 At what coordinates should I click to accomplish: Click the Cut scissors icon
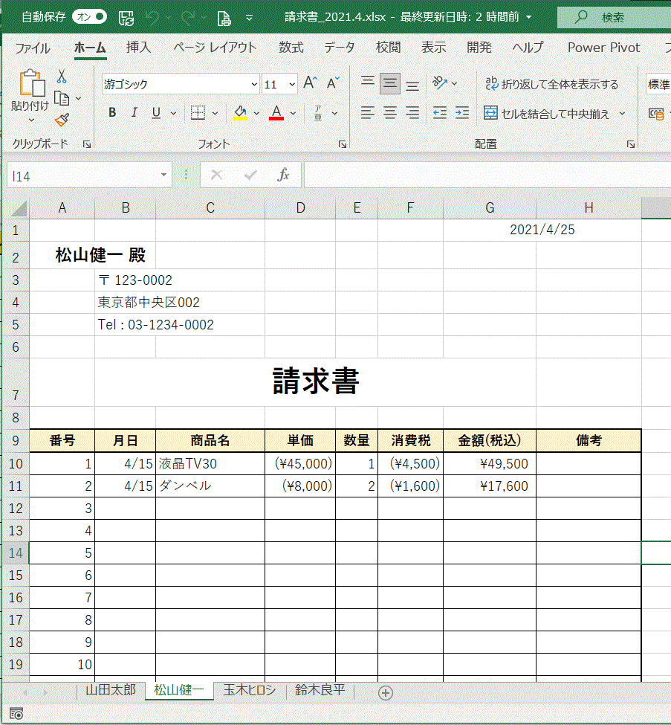pyautogui.click(x=62, y=77)
